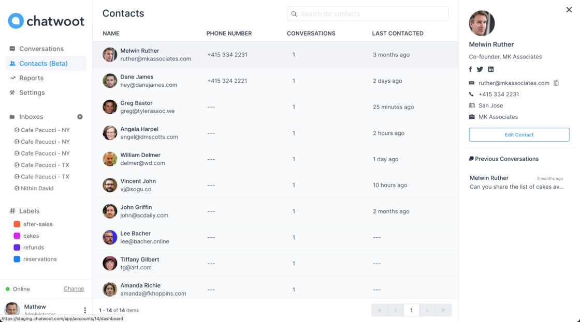The width and height of the screenshot is (580, 322).
Task: Click the magnifier icon in the search bar
Action: 294,13
